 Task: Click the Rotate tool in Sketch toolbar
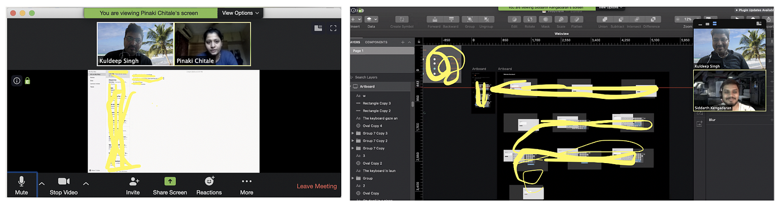coord(530,19)
